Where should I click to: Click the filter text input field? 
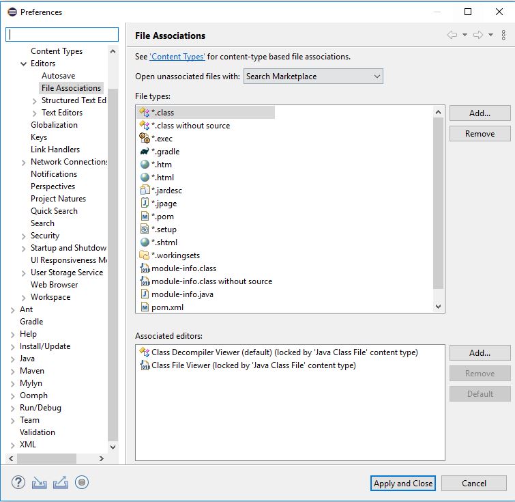[62, 35]
